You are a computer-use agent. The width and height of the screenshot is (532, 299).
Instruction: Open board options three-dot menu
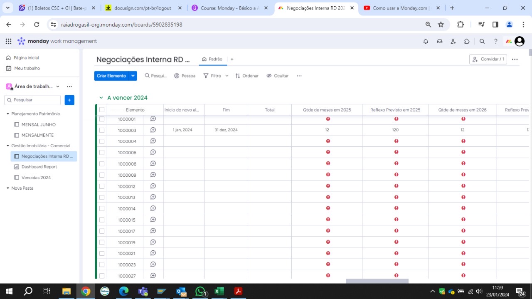point(515,59)
